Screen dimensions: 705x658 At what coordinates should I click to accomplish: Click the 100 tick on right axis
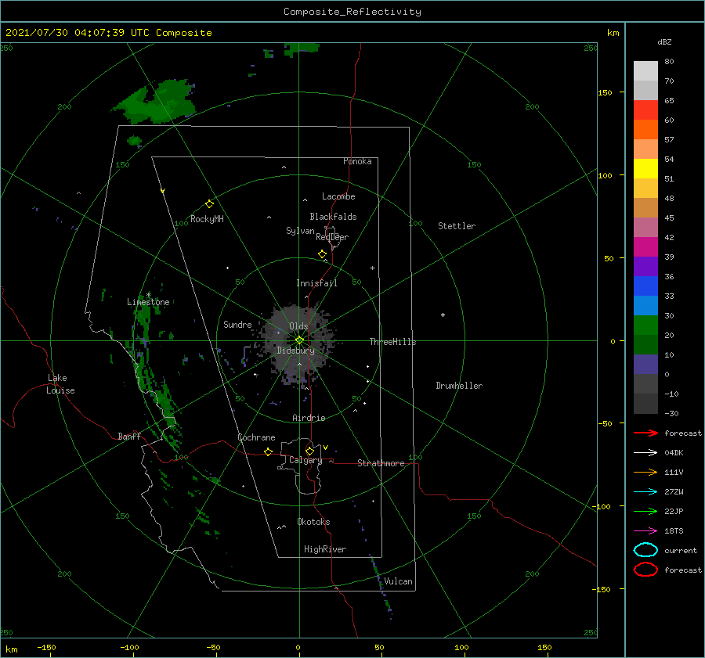pyautogui.click(x=605, y=175)
